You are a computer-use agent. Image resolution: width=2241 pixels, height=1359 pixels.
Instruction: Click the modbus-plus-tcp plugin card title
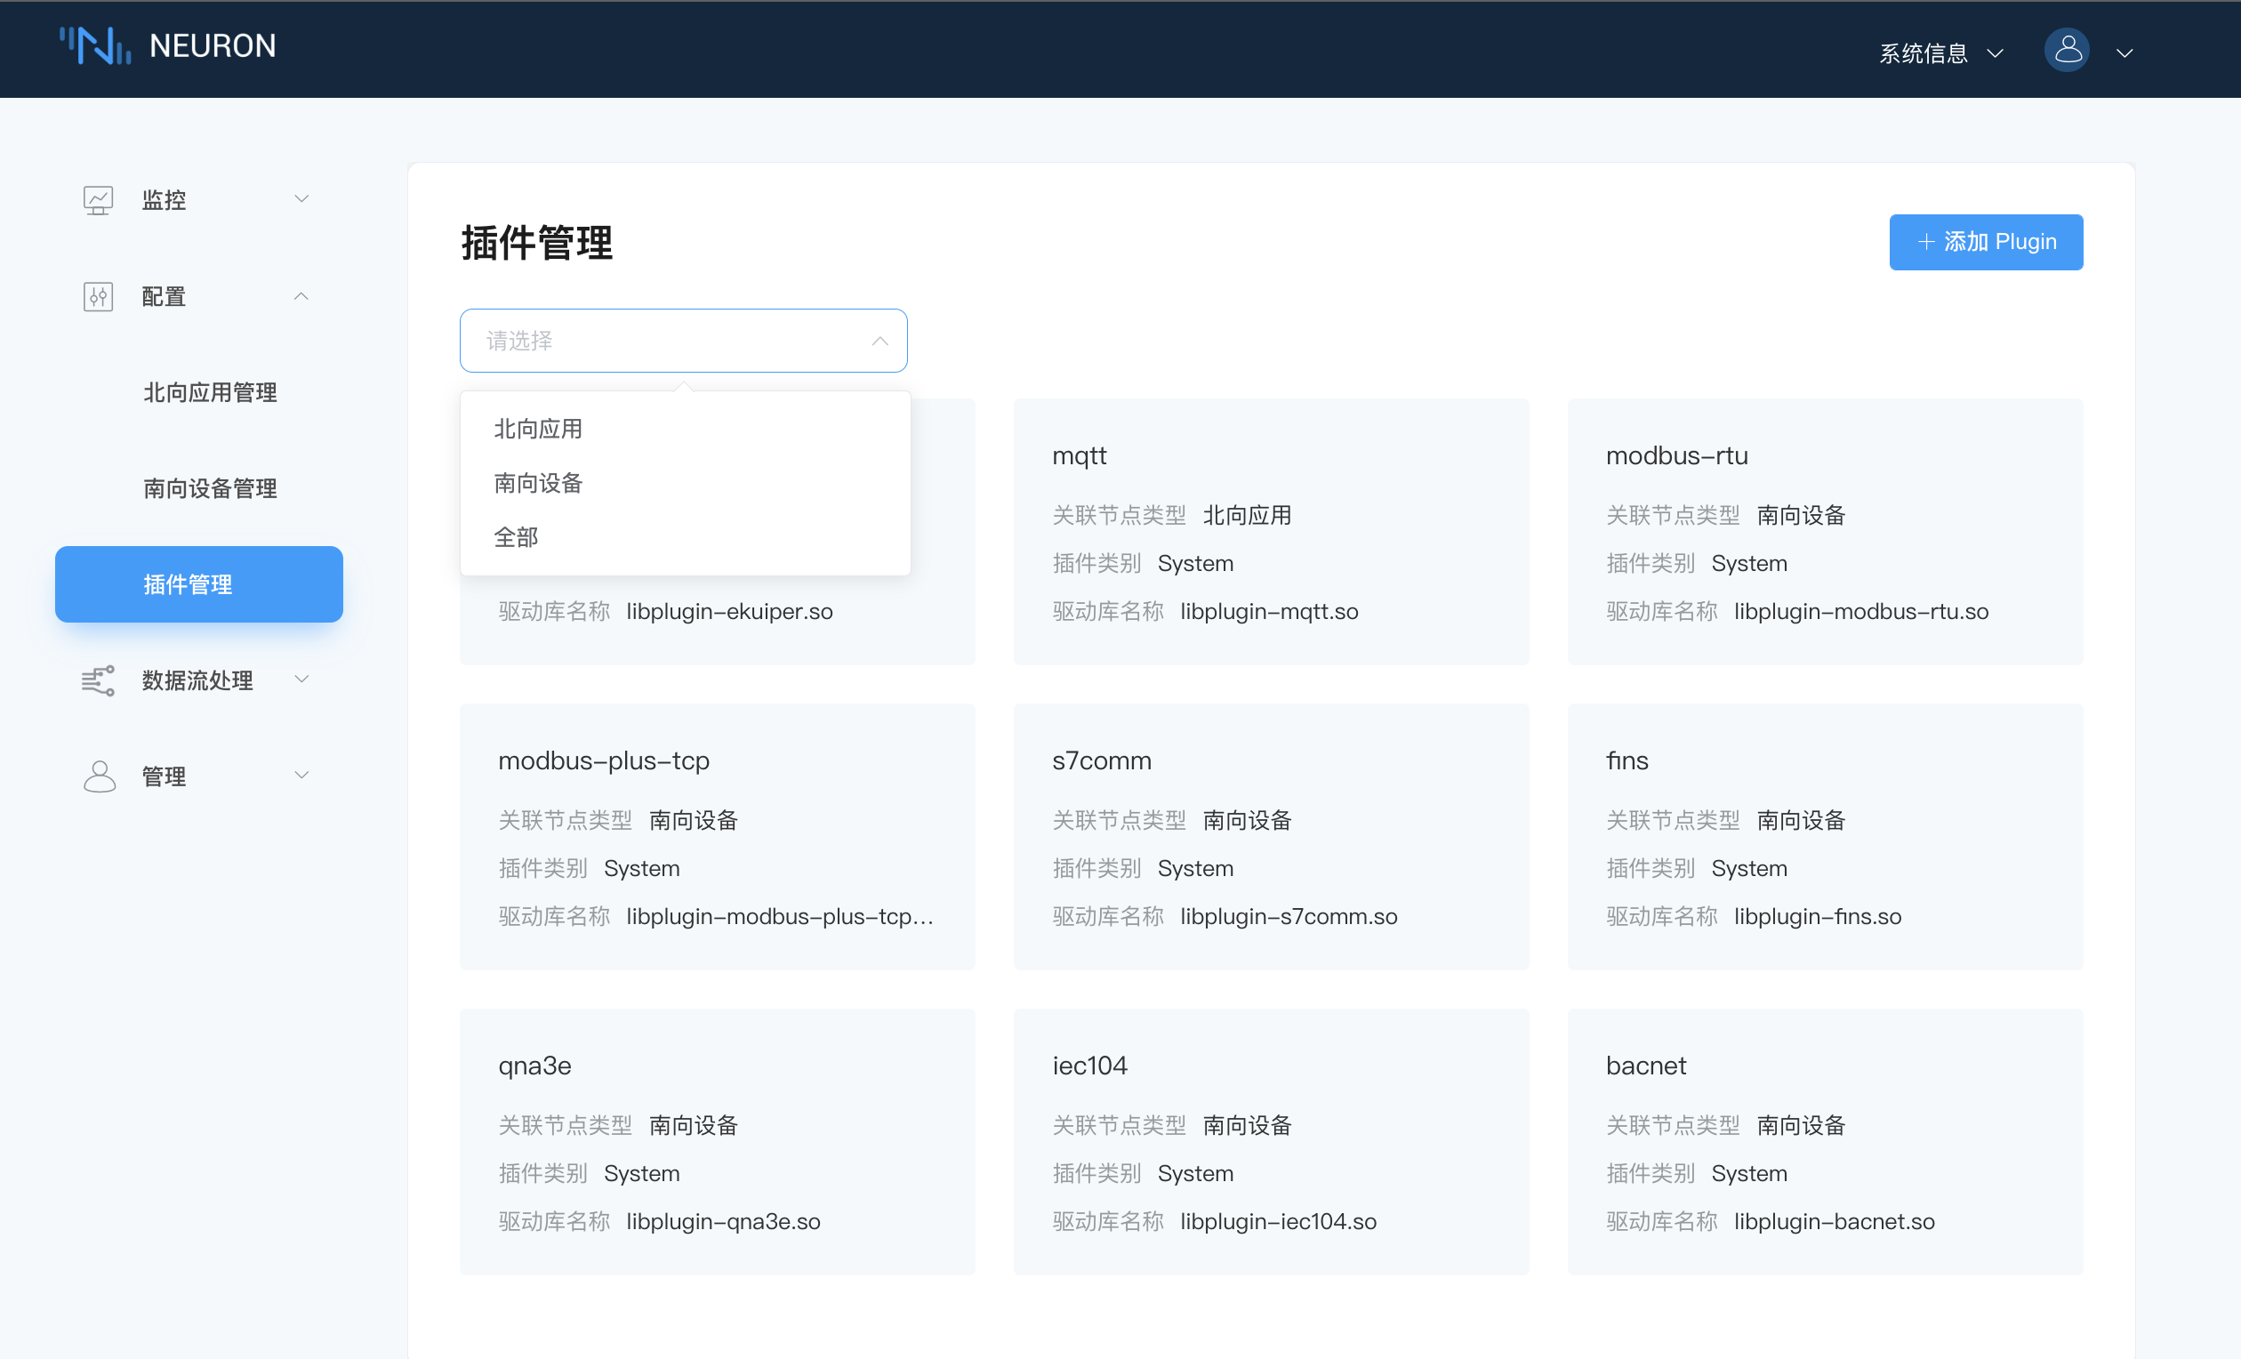click(x=604, y=760)
